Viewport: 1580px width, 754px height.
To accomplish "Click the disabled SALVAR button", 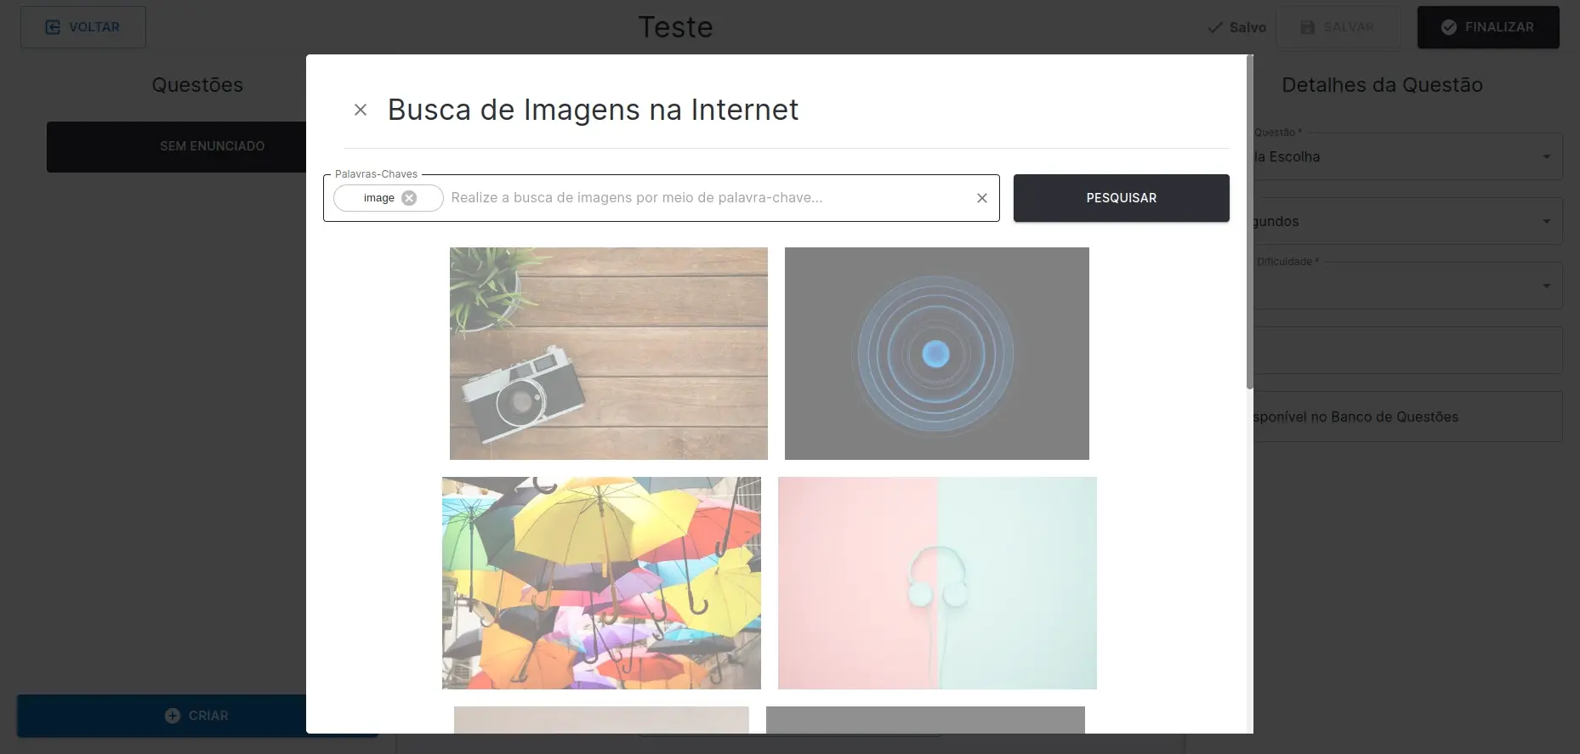I will 1338,27.
